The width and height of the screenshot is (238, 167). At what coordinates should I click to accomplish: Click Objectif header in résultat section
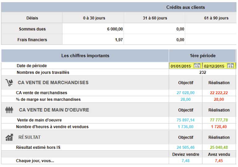tap(186, 137)
